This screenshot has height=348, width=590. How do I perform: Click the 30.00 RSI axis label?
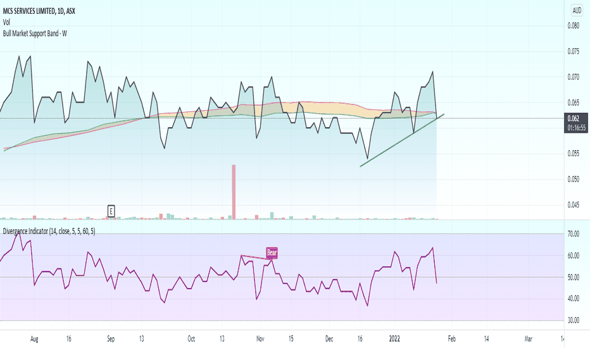tap(574, 320)
